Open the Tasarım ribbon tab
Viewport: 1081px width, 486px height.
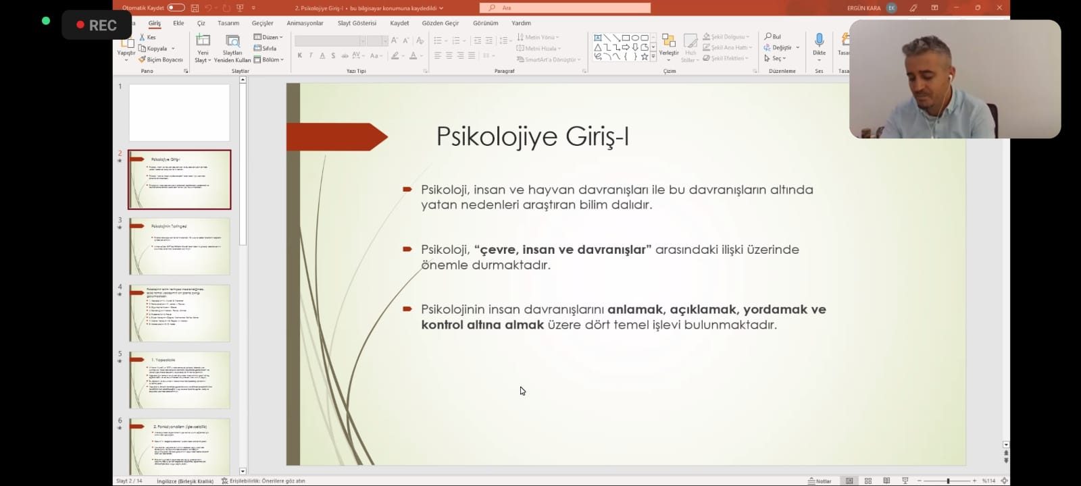tap(228, 23)
